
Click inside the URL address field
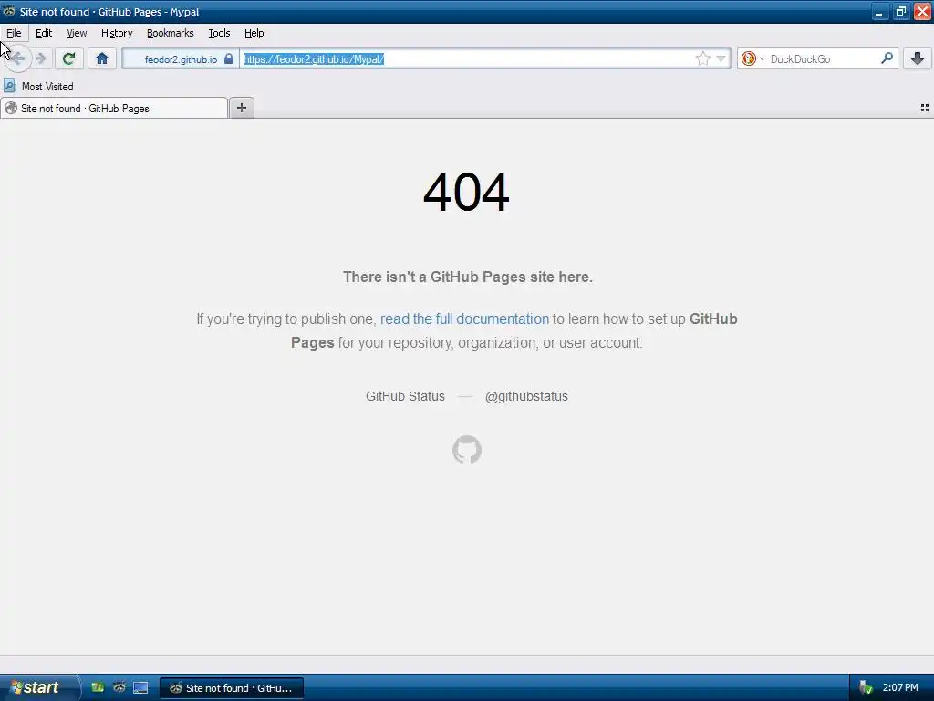click(x=467, y=59)
